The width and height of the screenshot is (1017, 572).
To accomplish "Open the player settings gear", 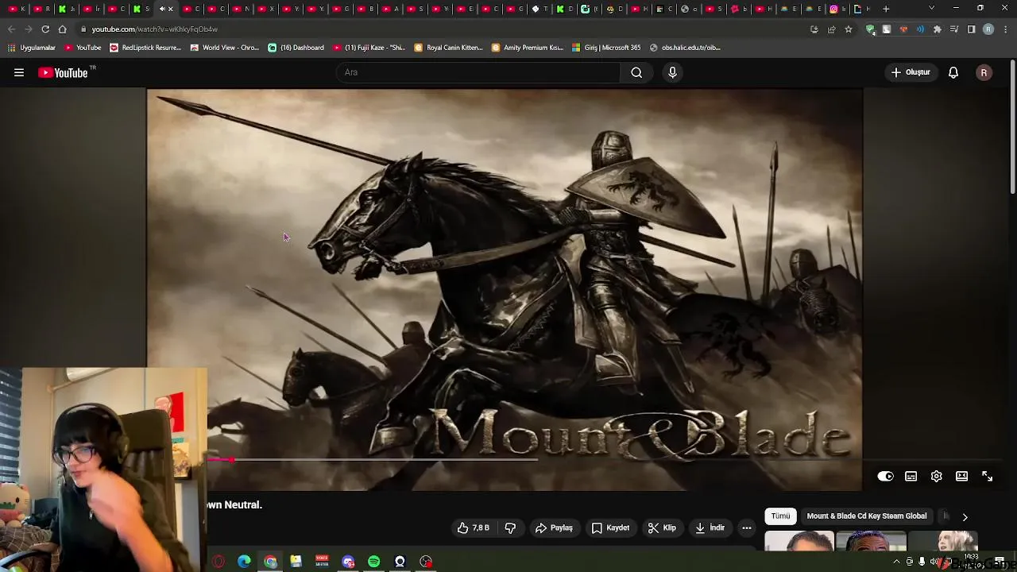I will [936, 476].
